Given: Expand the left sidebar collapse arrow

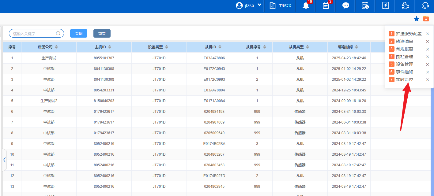Looking at the screenshot, I should tap(4, 160).
